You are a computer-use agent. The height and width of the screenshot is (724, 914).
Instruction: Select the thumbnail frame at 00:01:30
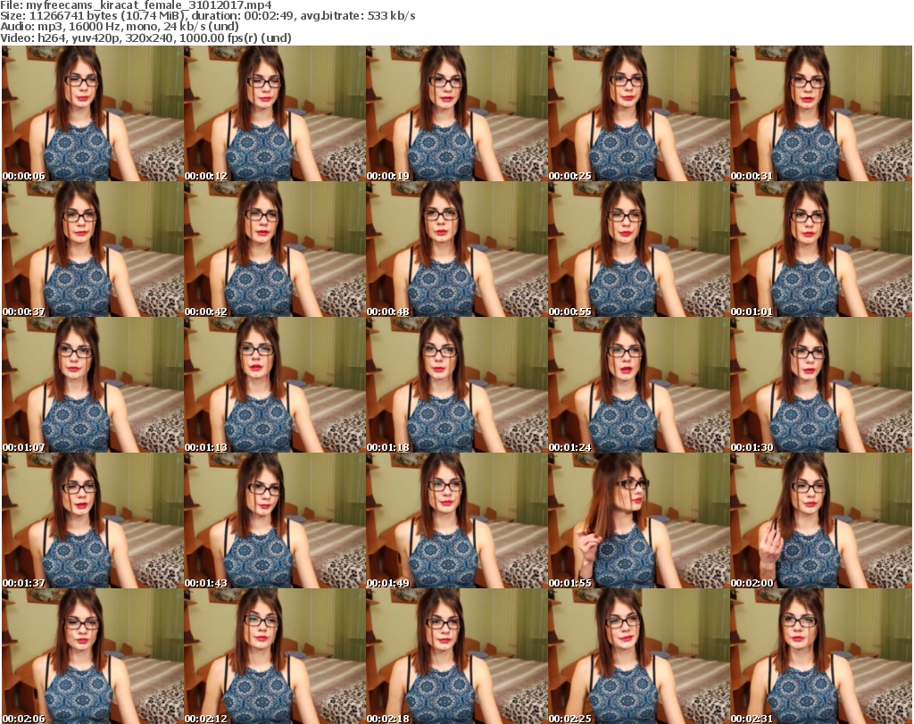[x=821, y=385]
